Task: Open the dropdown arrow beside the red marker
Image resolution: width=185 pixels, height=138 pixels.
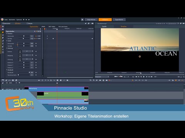Action: [x=111, y=80]
